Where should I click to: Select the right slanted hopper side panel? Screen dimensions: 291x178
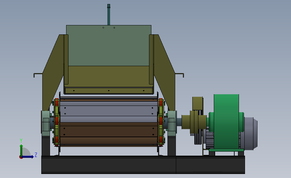click(164, 72)
